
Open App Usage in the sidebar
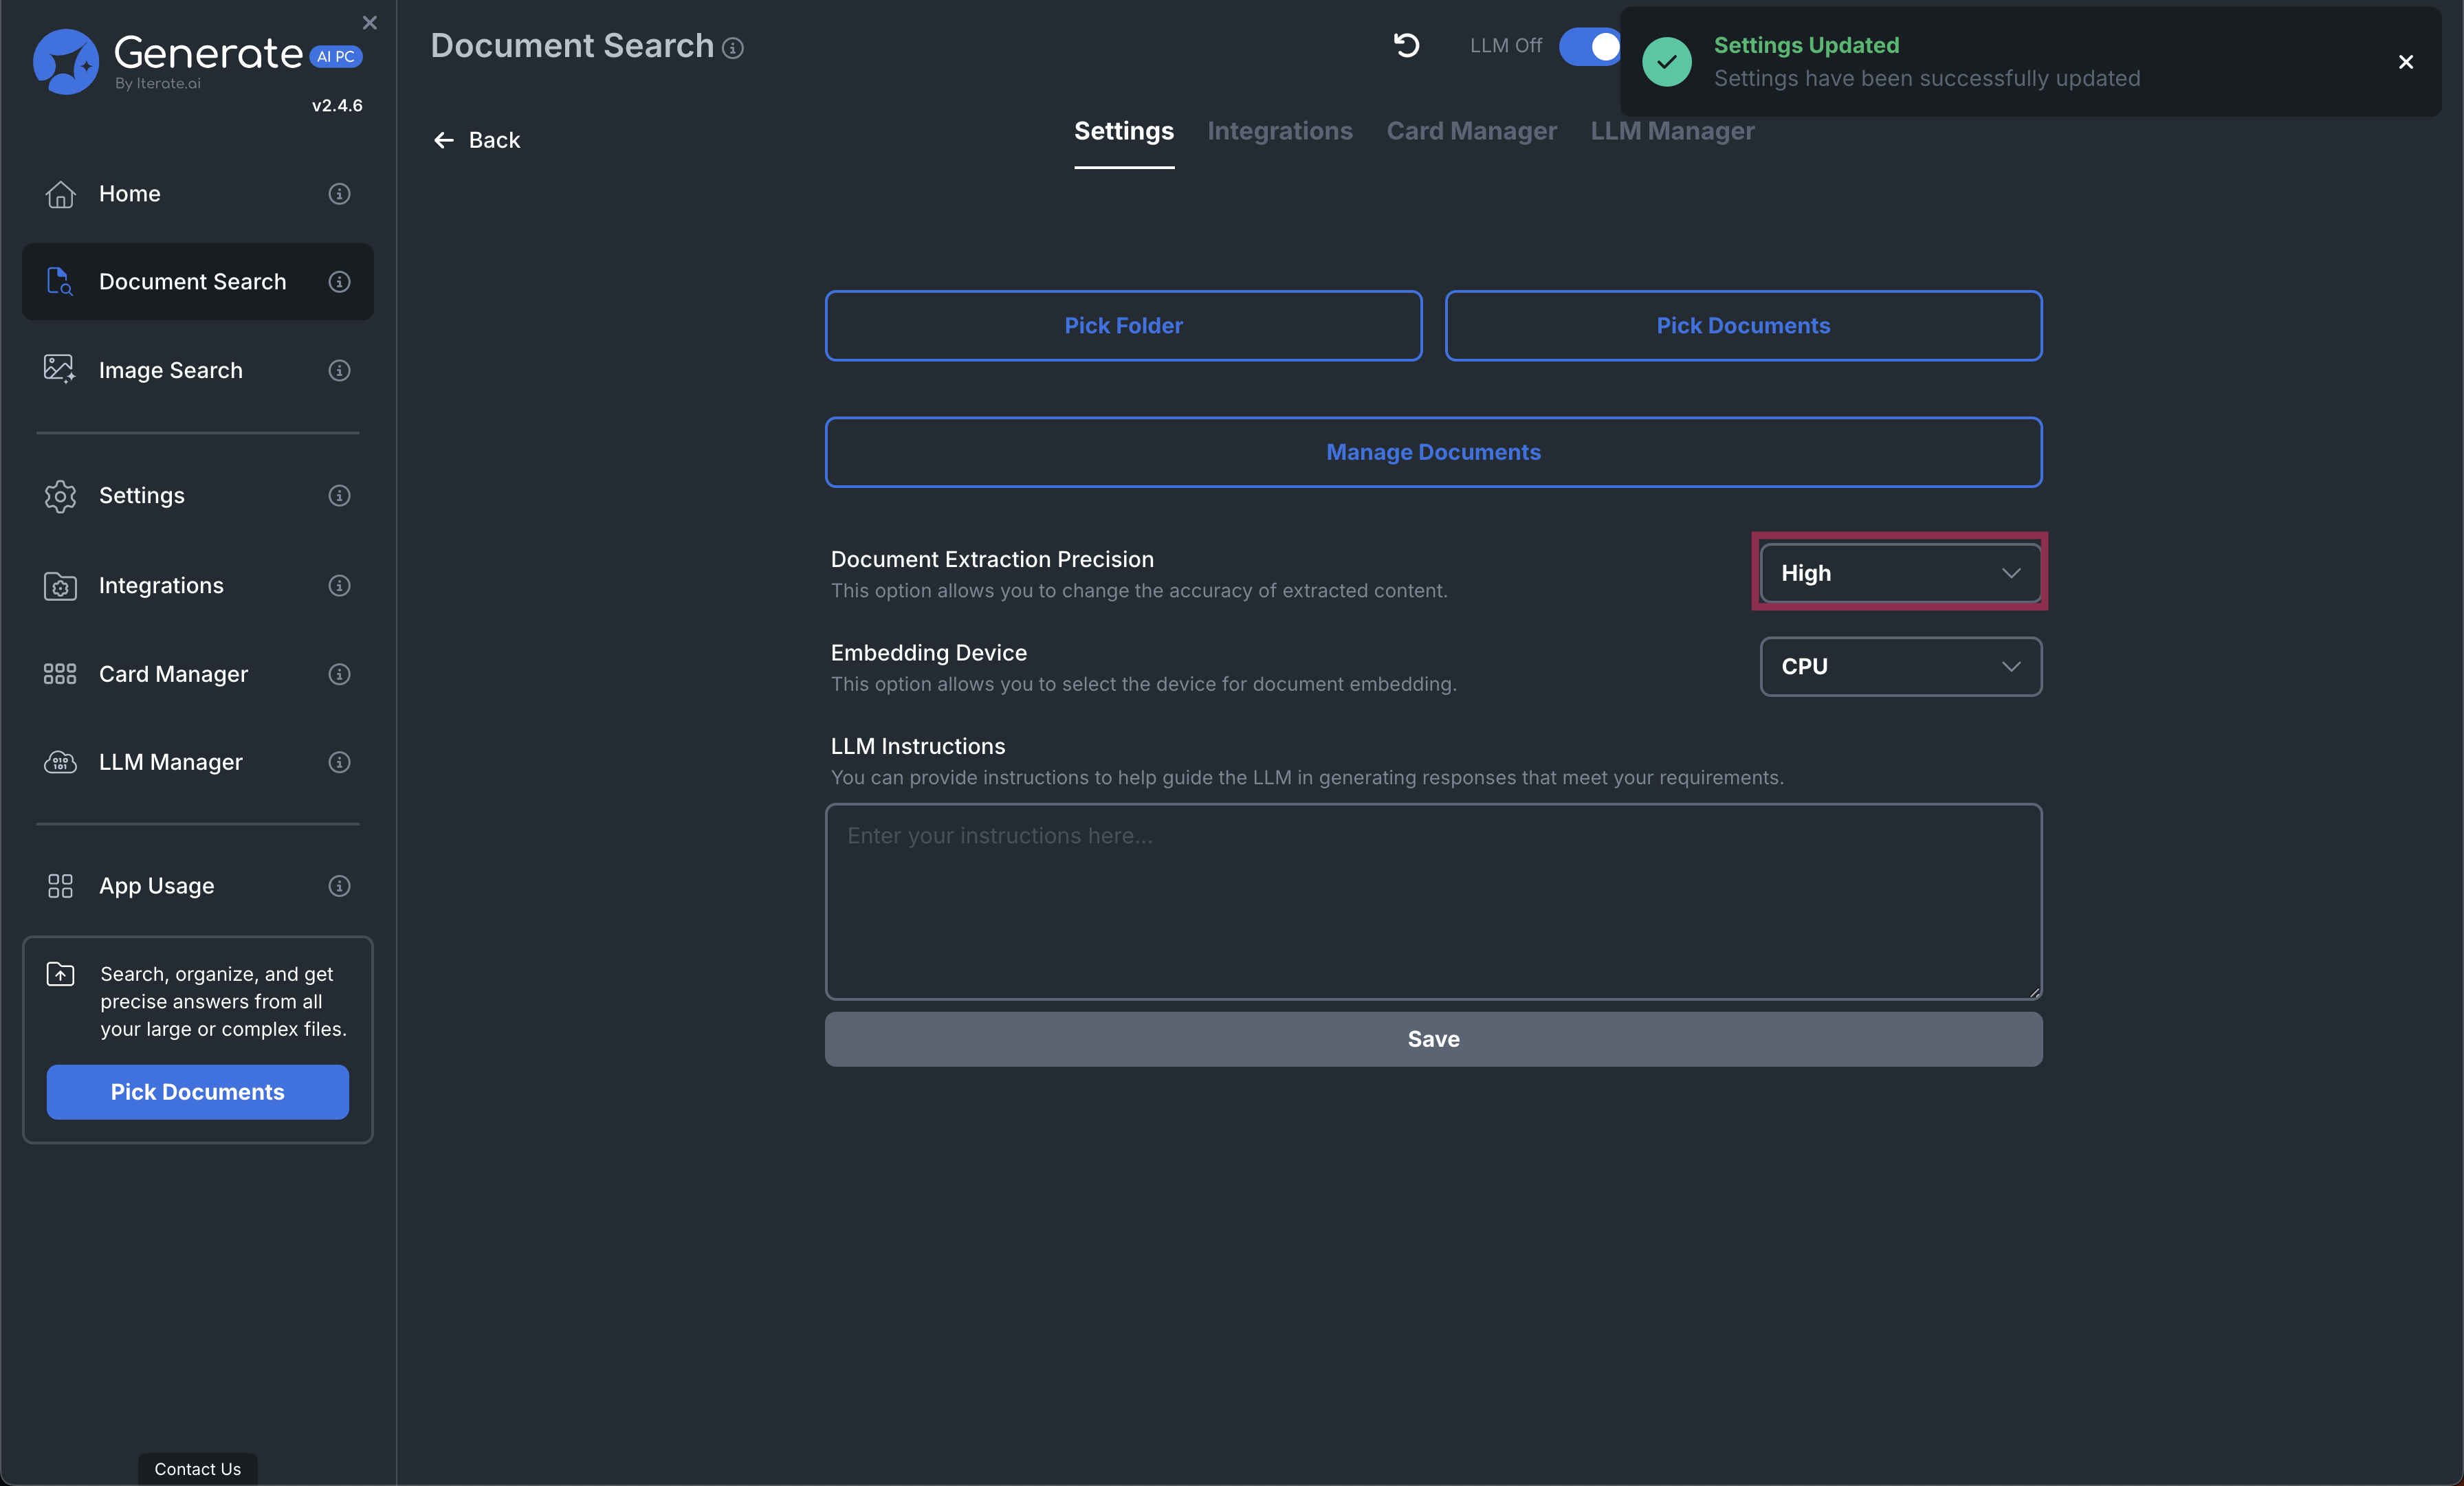(198, 886)
